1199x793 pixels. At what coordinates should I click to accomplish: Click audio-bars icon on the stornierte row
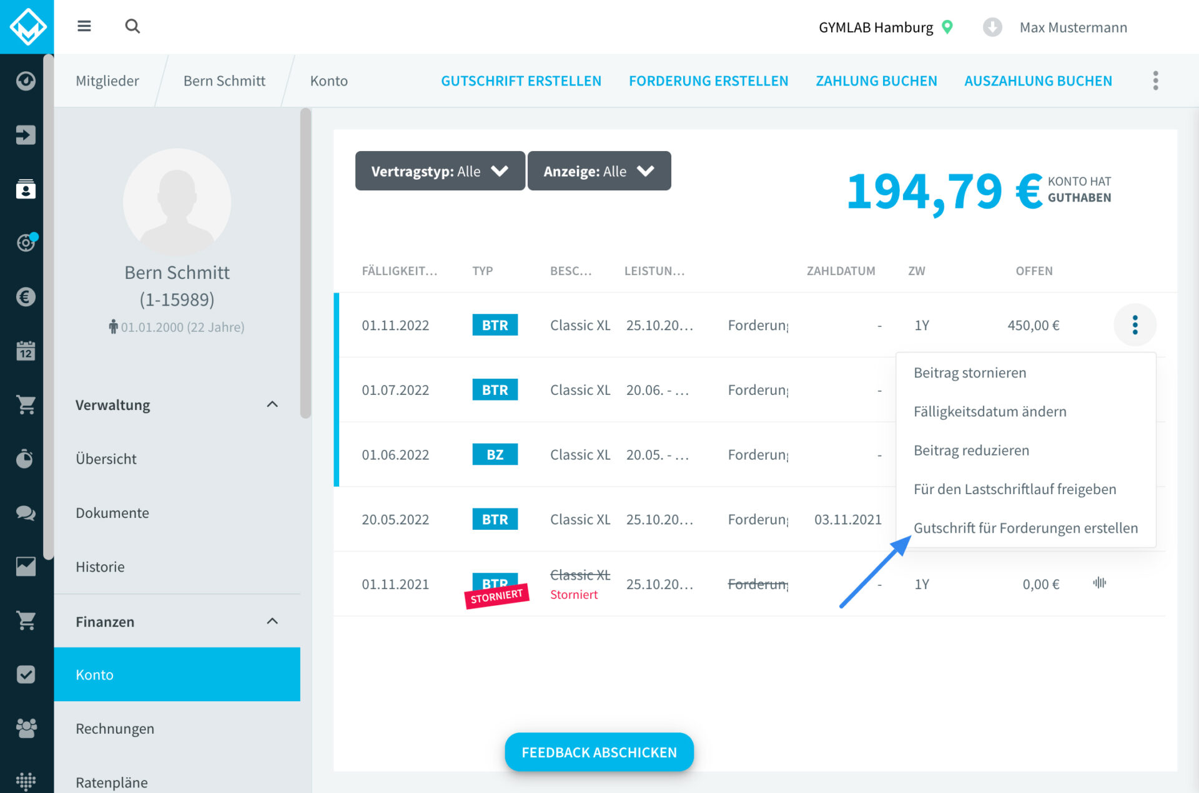click(1100, 583)
